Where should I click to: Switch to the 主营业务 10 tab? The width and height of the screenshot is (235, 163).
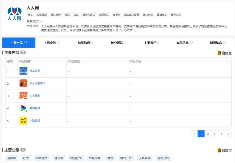tap(52, 43)
